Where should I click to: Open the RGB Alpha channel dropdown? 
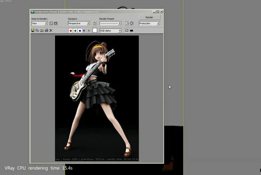(x=111, y=31)
